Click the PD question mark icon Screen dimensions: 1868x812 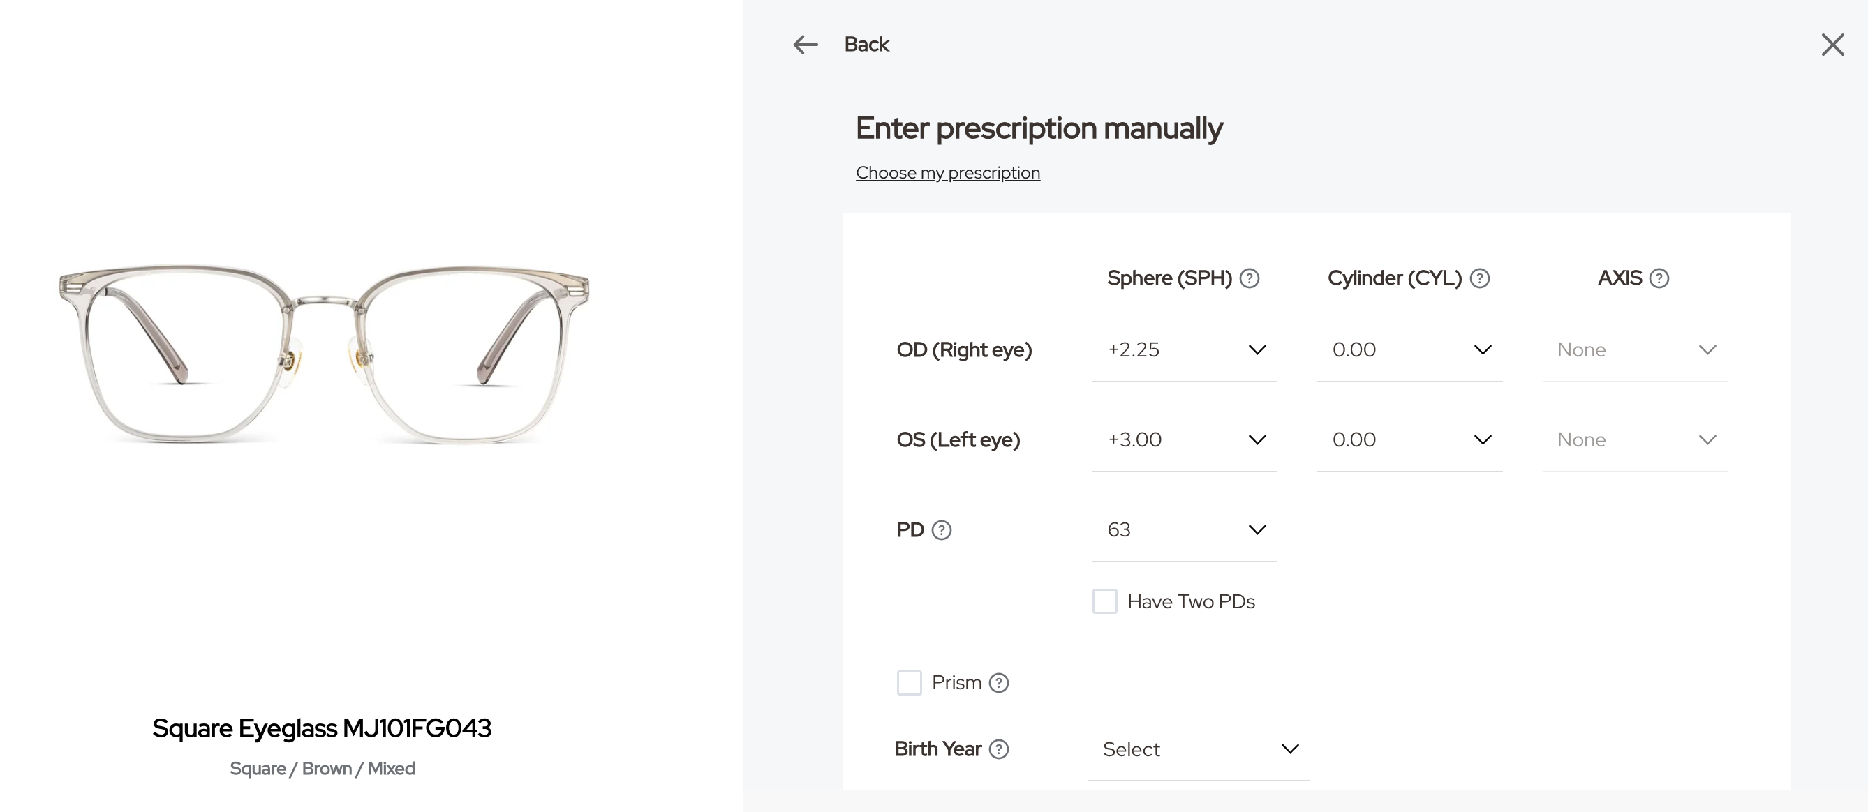tap(941, 530)
